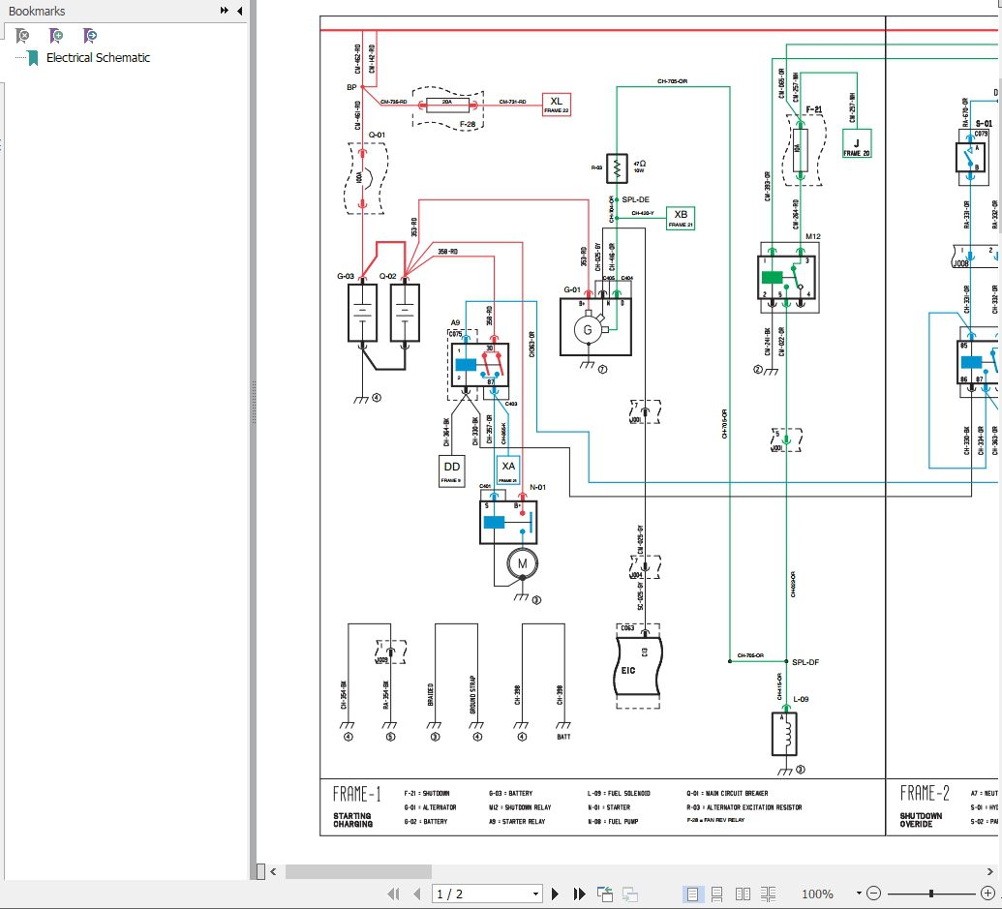Viewport: 1002px width, 909px height.
Task: Click the previous view icon
Action: [x=605, y=894]
